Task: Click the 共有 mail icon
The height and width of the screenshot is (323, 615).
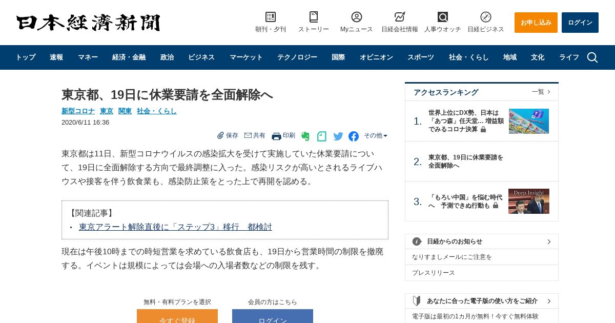Action: 248,135
